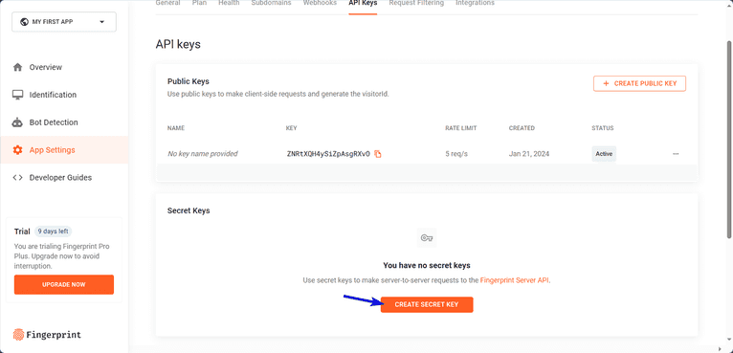The height and width of the screenshot is (353, 733).
Task: Open the three-dot menu for the public key
Action: point(676,154)
